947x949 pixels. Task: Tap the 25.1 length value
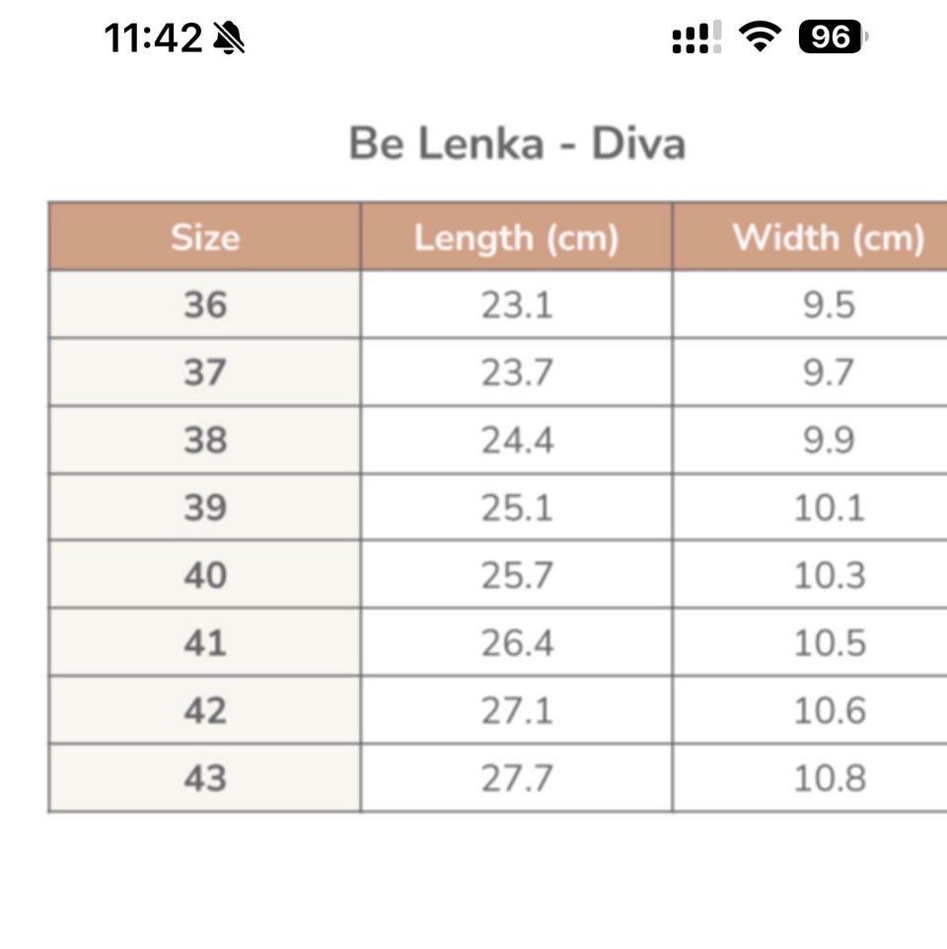(x=516, y=508)
